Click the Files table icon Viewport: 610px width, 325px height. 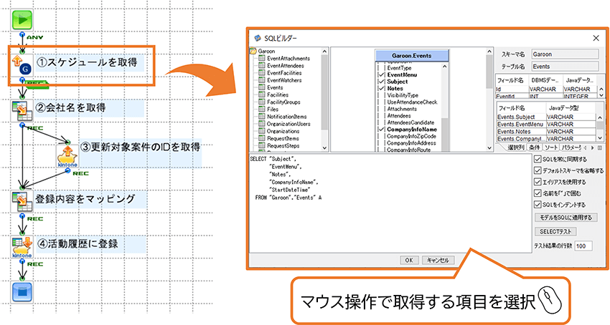coord(262,109)
